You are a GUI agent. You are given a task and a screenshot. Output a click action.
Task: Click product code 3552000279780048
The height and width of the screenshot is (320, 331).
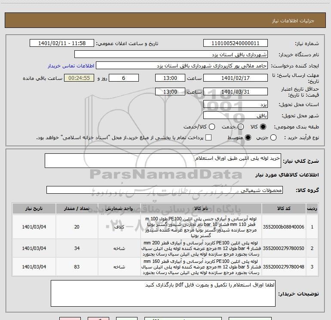[x=284, y=267]
